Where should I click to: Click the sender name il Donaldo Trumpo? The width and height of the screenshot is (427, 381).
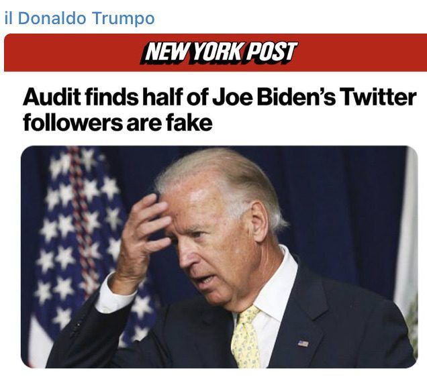[79, 18]
